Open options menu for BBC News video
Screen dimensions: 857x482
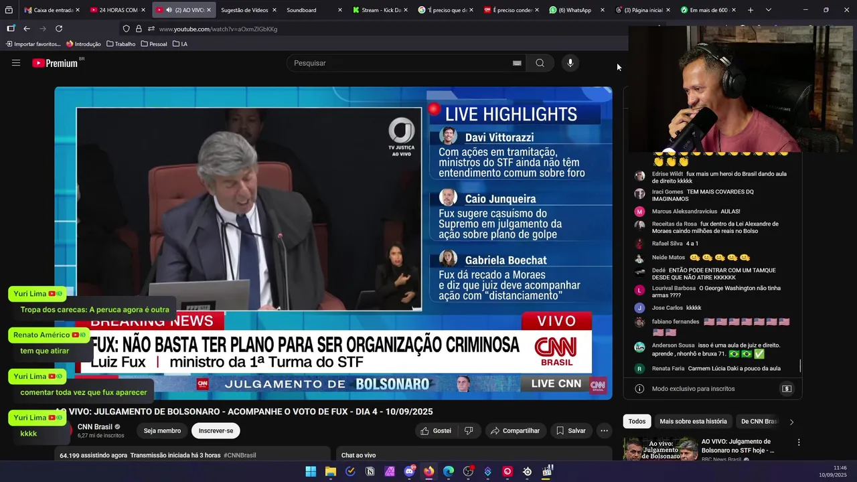[x=798, y=443]
